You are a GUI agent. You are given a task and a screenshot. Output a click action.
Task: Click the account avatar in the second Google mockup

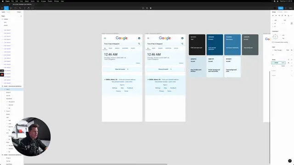[x=182, y=38]
